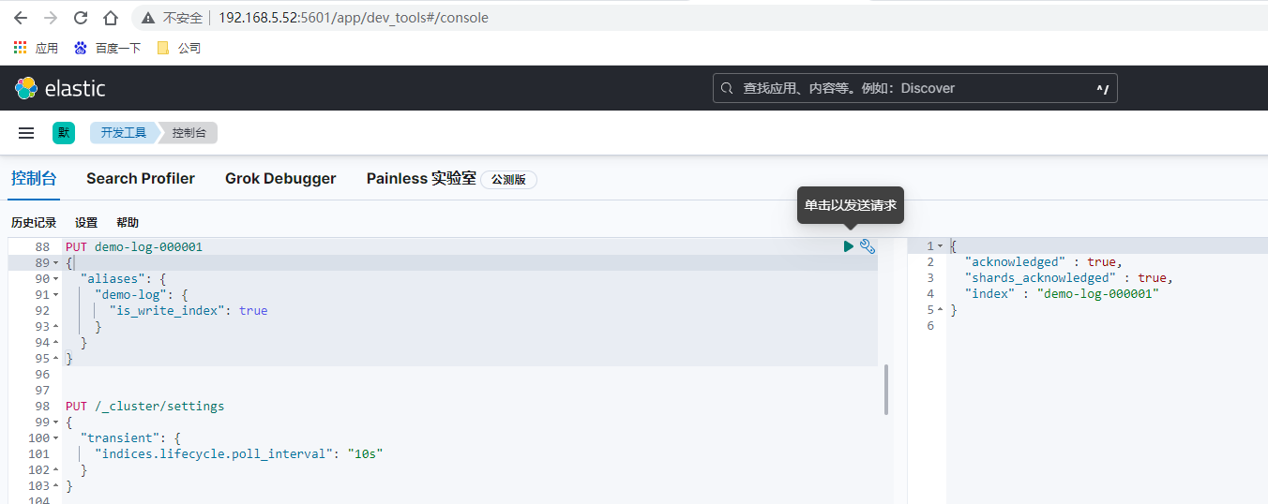Screen dimensions: 1268x504
Task: Click the insecure site warning icon
Action: [x=148, y=18]
